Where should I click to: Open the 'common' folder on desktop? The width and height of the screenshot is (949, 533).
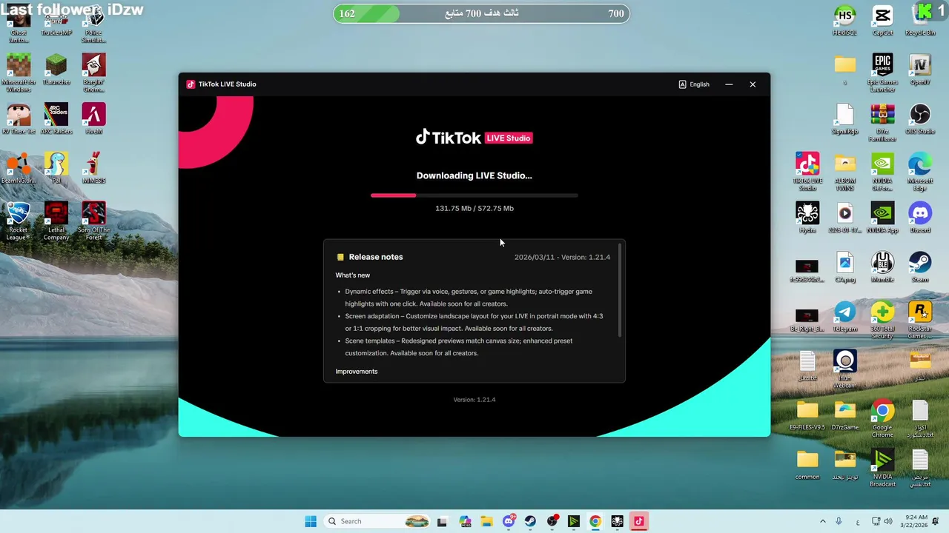pos(807,465)
